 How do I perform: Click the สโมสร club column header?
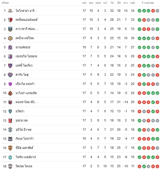pyautogui.click(x=5, y=3)
